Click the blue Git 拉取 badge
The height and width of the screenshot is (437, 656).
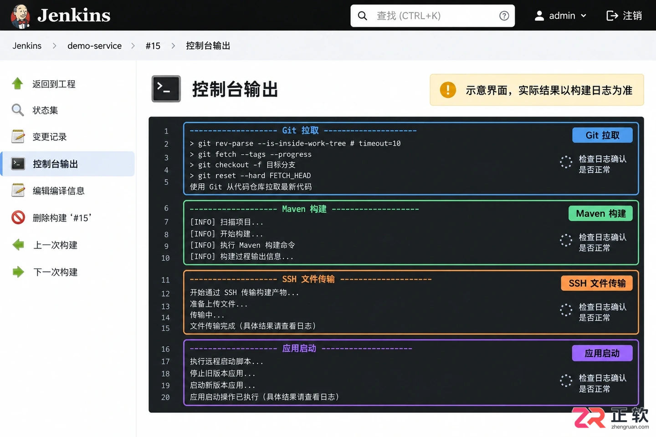[x=602, y=135]
